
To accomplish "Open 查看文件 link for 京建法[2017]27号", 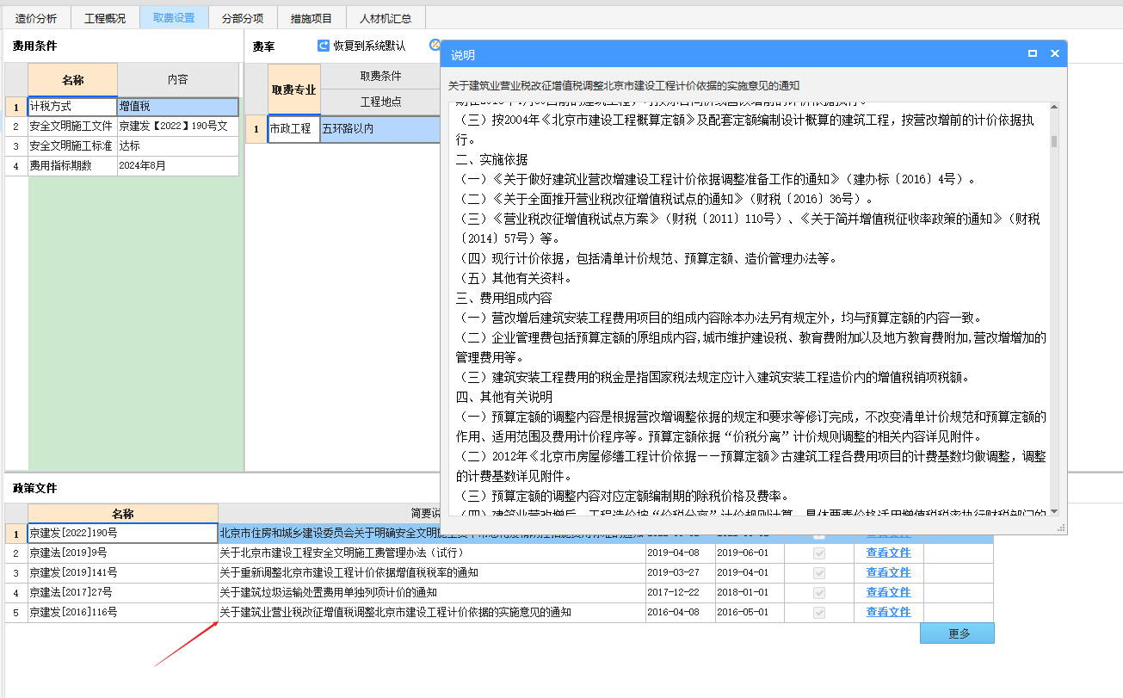I will pos(888,592).
